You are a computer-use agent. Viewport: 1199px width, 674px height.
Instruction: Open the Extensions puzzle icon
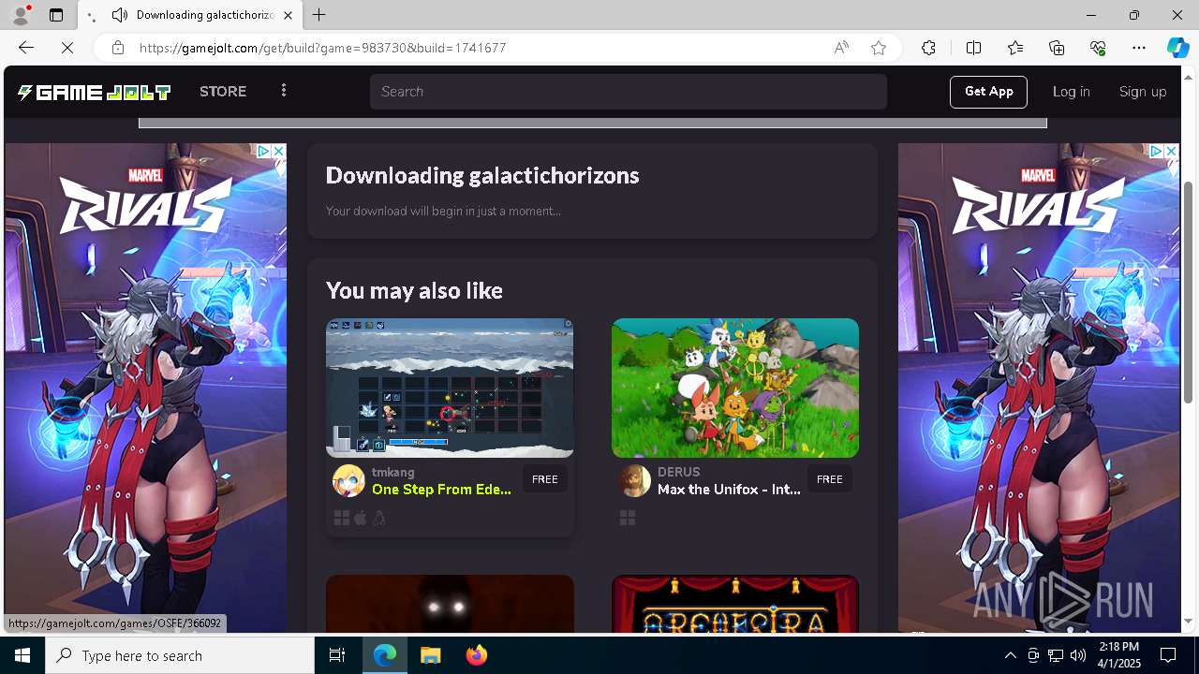(x=928, y=48)
